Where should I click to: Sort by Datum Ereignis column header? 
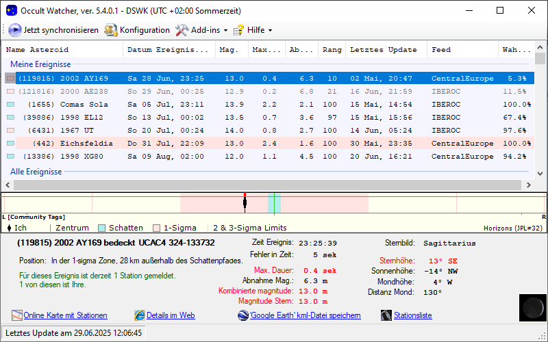point(167,50)
